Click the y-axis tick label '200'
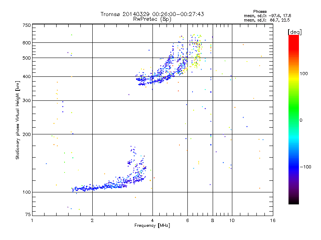The image size is (321, 240). [x=26, y=134]
